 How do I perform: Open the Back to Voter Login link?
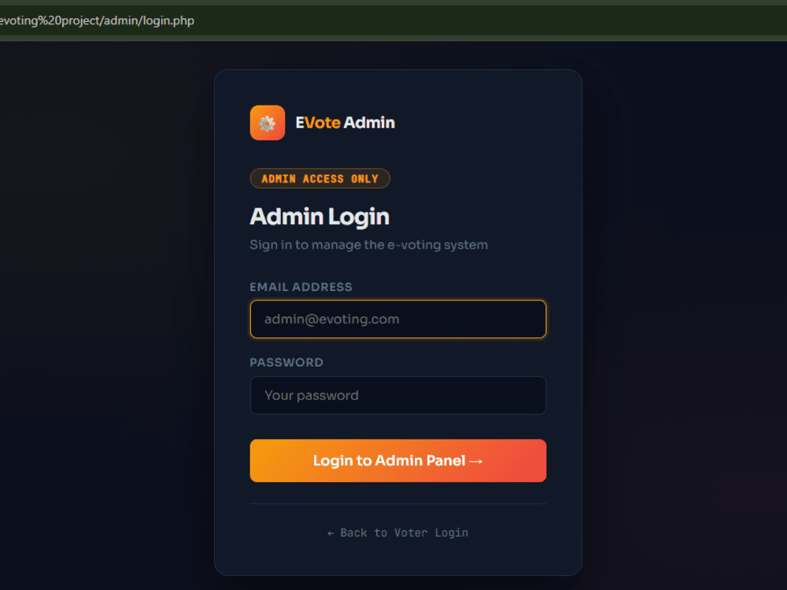click(x=397, y=533)
